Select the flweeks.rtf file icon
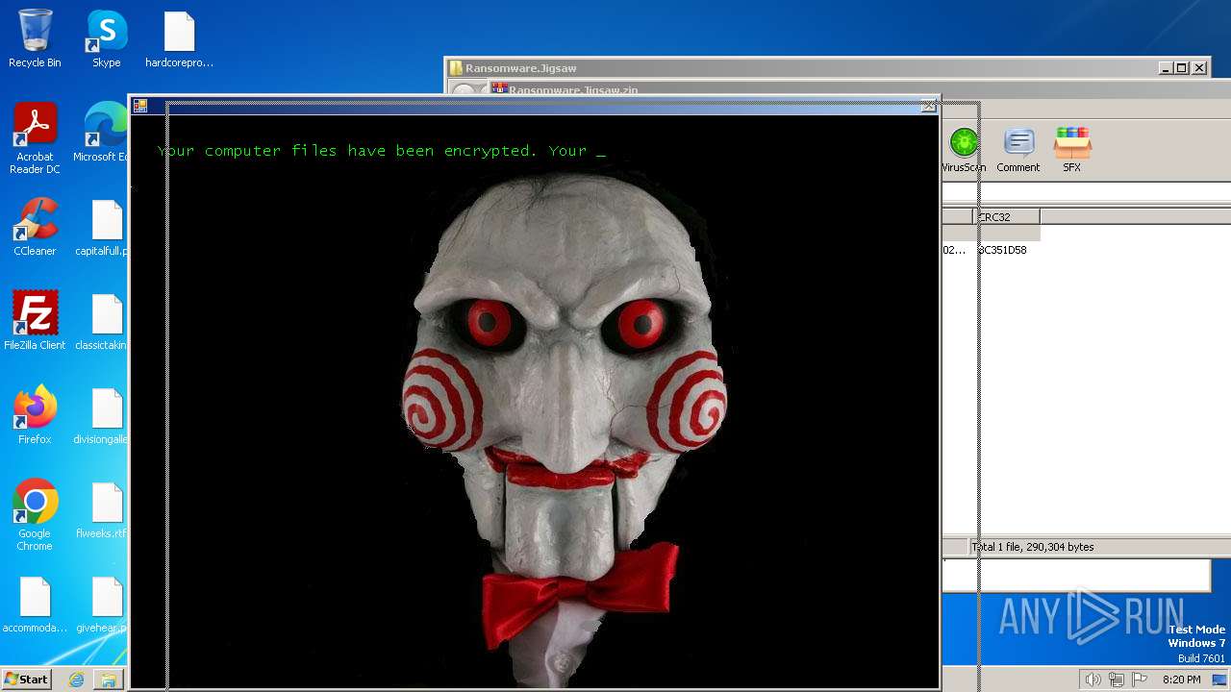This screenshot has width=1231, height=692. click(103, 509)
